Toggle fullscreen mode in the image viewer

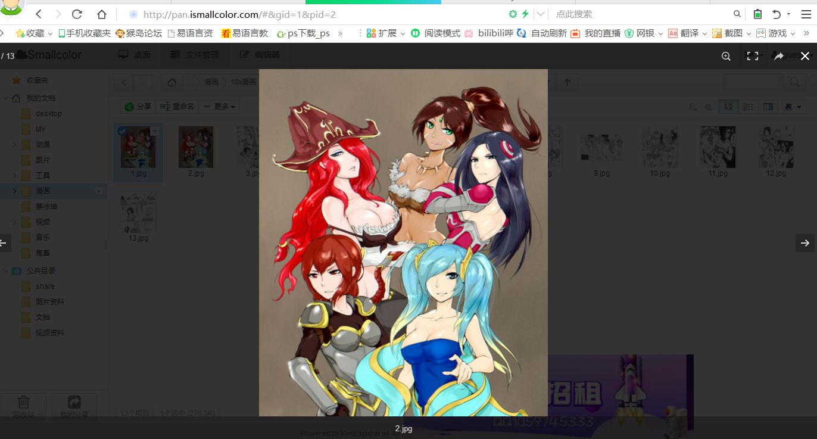[753, 56]
